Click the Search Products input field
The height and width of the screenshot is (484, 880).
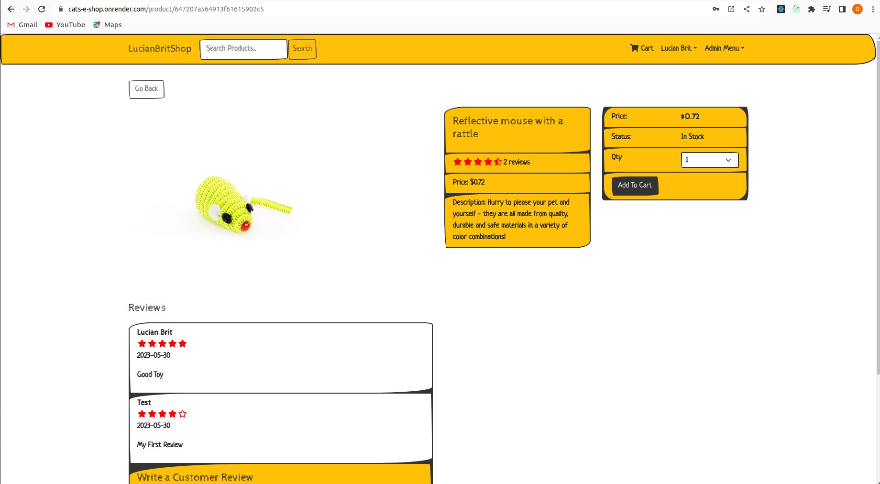(243, 49)
